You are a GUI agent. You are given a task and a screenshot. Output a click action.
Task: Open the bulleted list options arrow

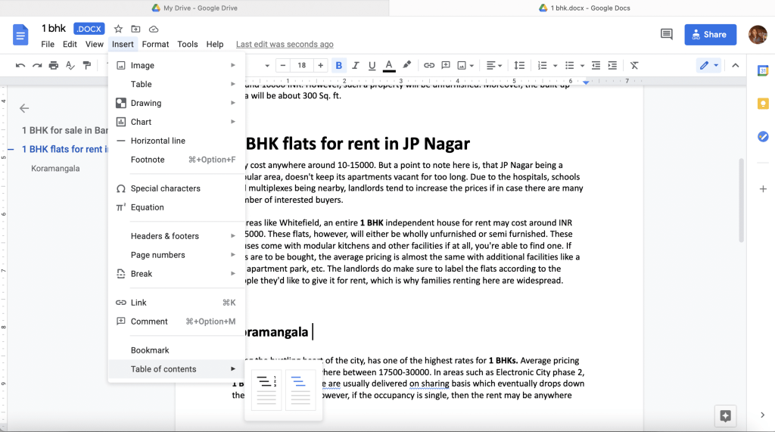pos(582,65)
